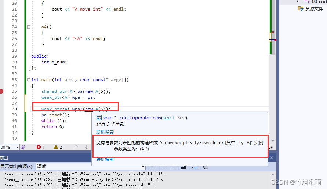The image size is (327, 189).
Task: Click line number 38 in gutter
Action: tap(14, 109)
